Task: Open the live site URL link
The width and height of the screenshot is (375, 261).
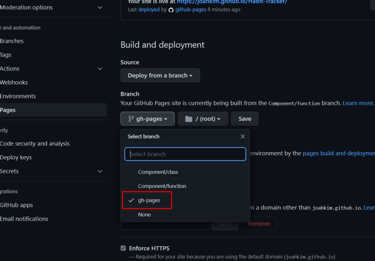Action: [x=232, y=2]
